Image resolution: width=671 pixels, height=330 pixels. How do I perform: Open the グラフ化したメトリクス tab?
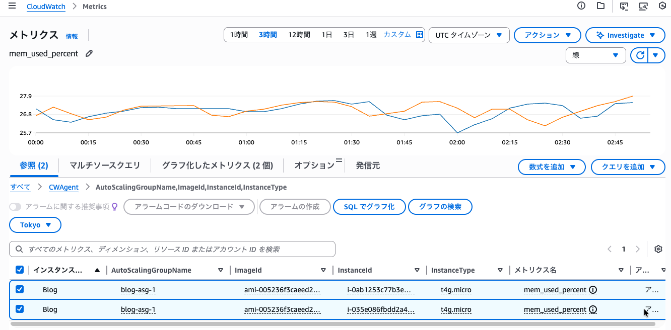point(217,166)
